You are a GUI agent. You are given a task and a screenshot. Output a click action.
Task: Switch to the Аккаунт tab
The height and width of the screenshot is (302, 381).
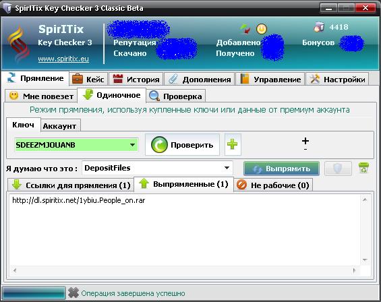(60, 126)
